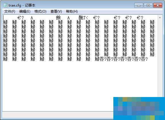The height and width of the screenshot is (120, 165).
Task: Click the 餉 character in first line
Action: tap(58, 18)
